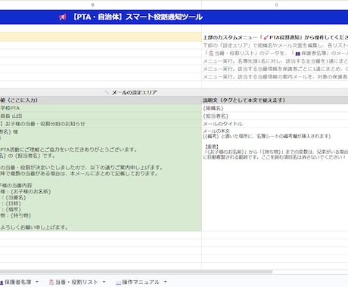Switch to the 保護者名簿 sheet tab
This screenshot has width=348, height=287.
click(x=17, y=282)
